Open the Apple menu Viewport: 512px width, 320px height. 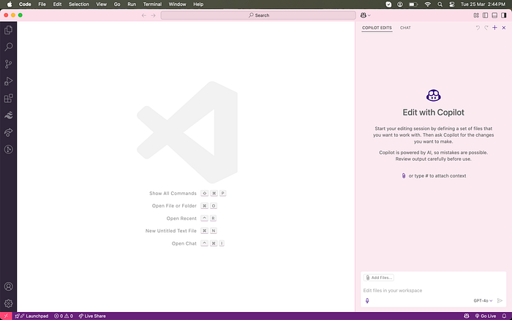(10, 4)
